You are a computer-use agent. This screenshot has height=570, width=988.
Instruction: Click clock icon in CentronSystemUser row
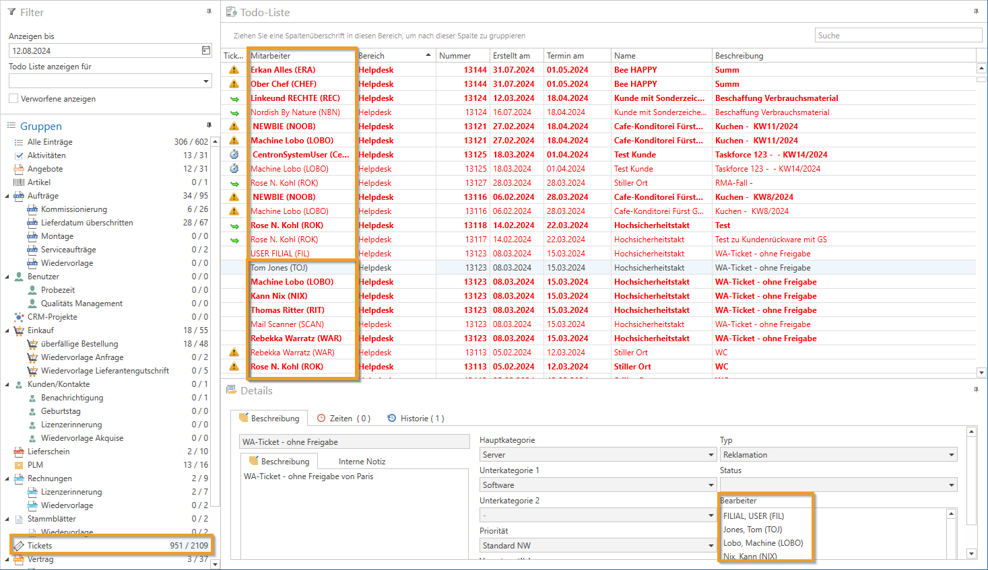point(234,155)
